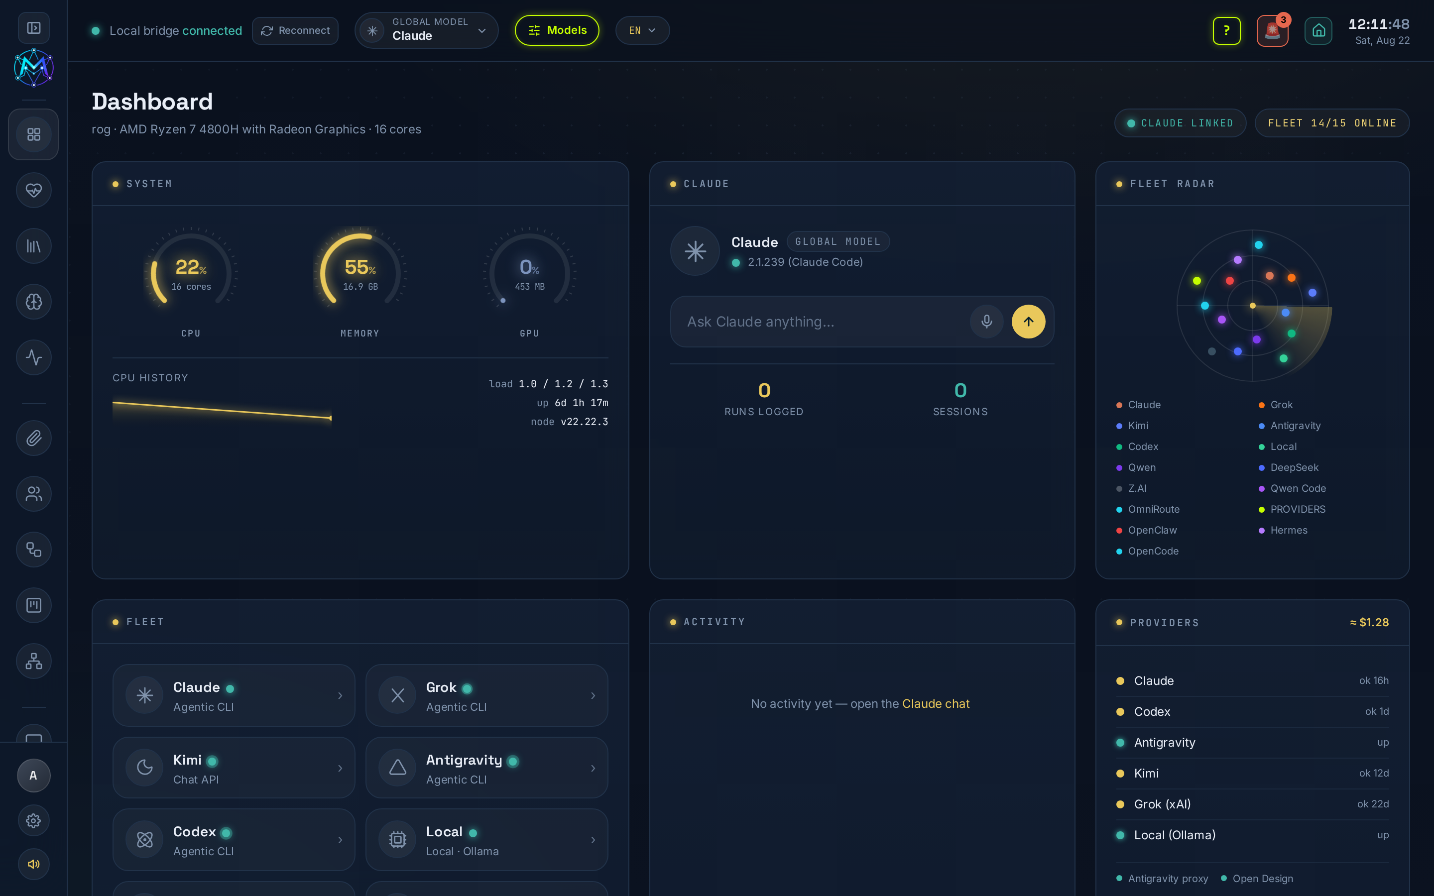Expand the Codex fleet card chevron
This screenshot has width=1434, height=896.
[340, 840]
